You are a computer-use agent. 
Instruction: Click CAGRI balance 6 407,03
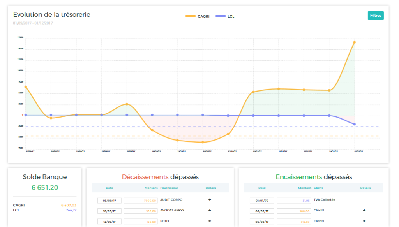click(x=69, y=206)
